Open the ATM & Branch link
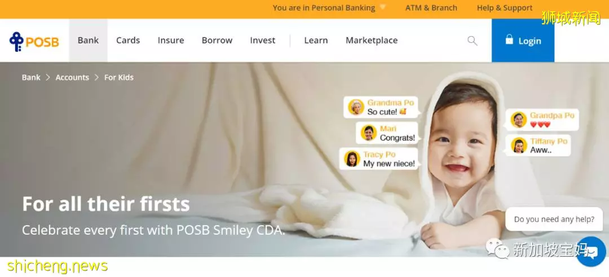 point(431,8)
